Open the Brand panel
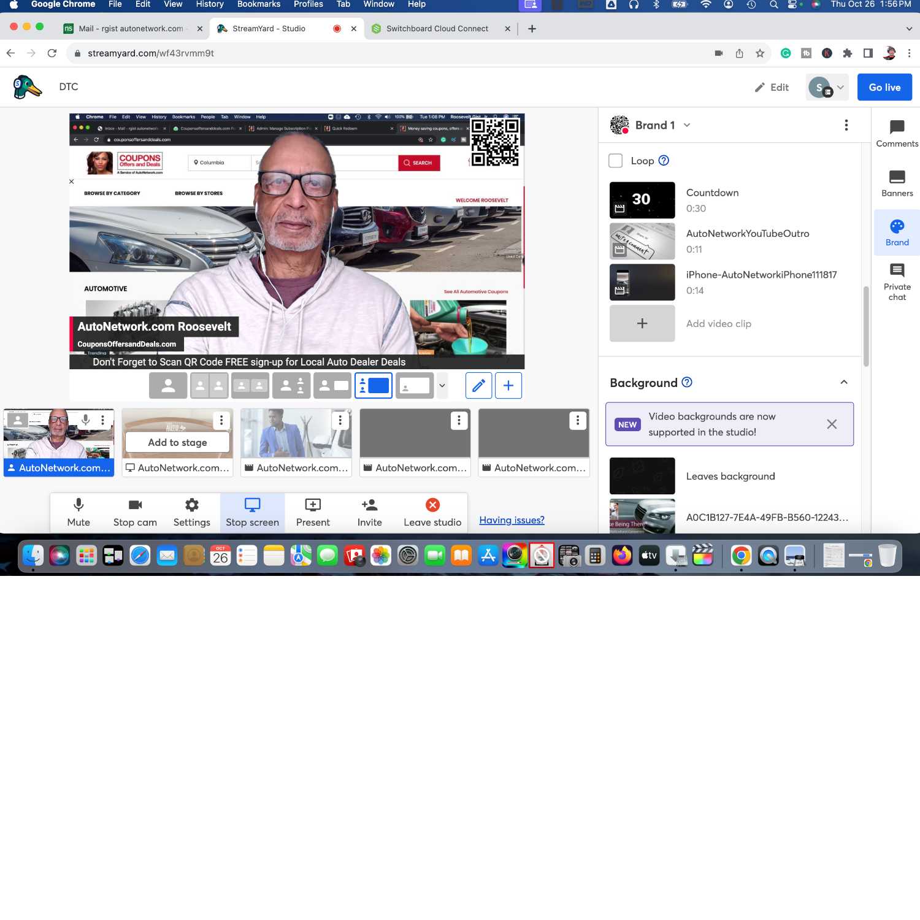 [x=897, y=233]
